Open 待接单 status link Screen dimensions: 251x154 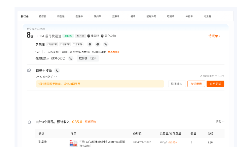214,36
